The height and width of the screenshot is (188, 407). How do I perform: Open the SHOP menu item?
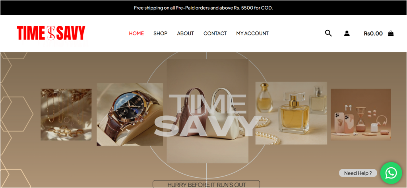161,33
